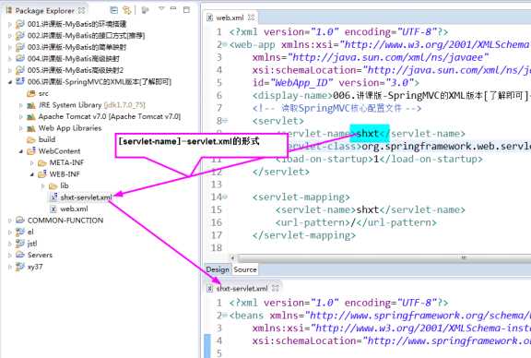Click the src source folder icon
This screenshot has width=531, height=358.
[31, 93]
